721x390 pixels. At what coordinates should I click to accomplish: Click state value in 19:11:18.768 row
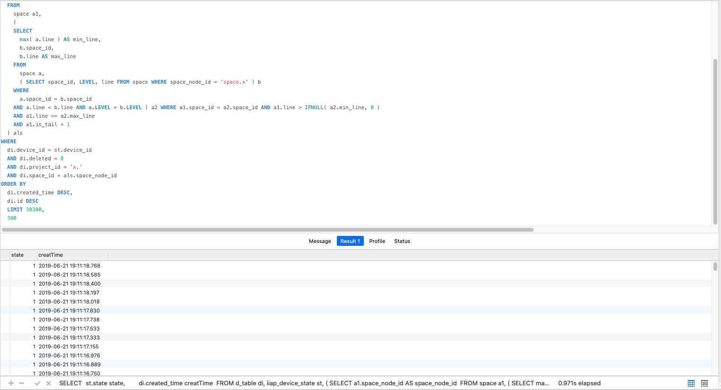point(34,266)
